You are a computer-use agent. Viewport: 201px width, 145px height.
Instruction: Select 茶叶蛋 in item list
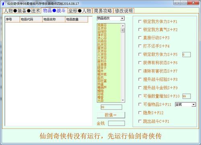[102, 81]
